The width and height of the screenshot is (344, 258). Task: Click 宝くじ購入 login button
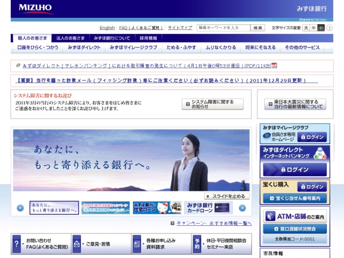[312, 187]
